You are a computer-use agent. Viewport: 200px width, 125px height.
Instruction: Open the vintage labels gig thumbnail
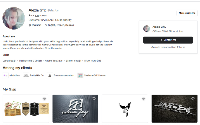tap(26, 109)
